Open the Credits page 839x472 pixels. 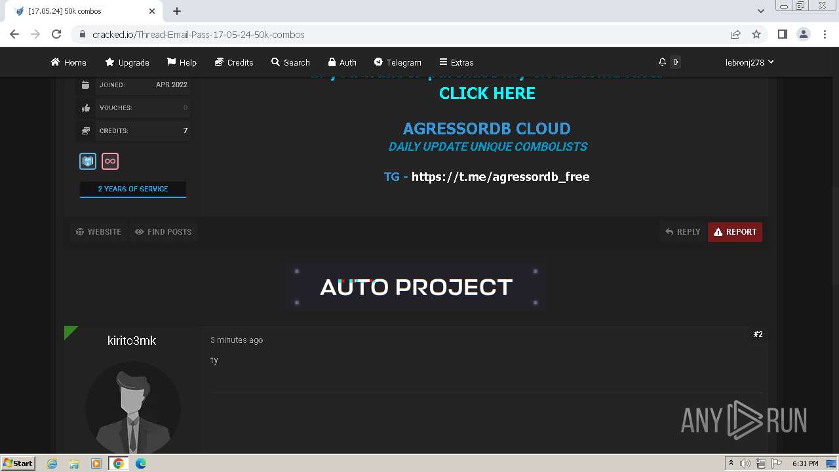click(234, 62)
